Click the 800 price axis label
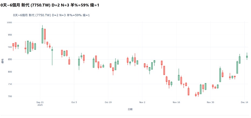The width and height of the screenshot is (251, 118). coord(10,72)
